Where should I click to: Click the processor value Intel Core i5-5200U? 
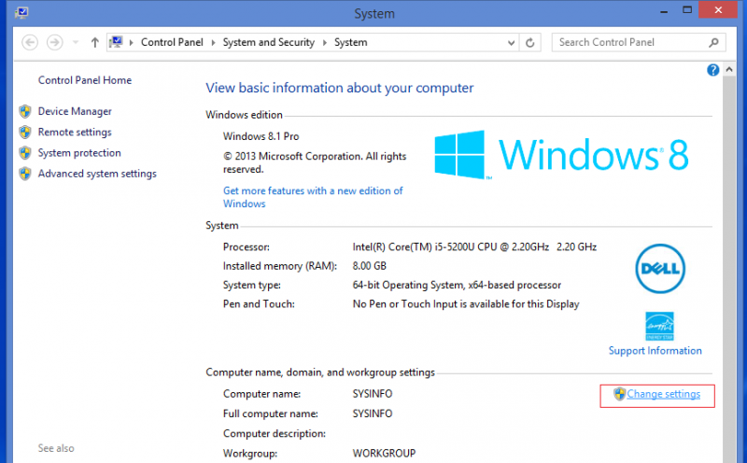coord(474,247)
